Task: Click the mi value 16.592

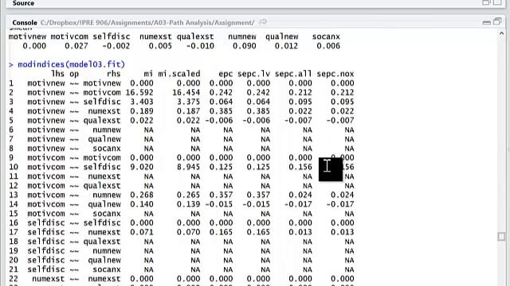Action: click(x=139, y=92)
